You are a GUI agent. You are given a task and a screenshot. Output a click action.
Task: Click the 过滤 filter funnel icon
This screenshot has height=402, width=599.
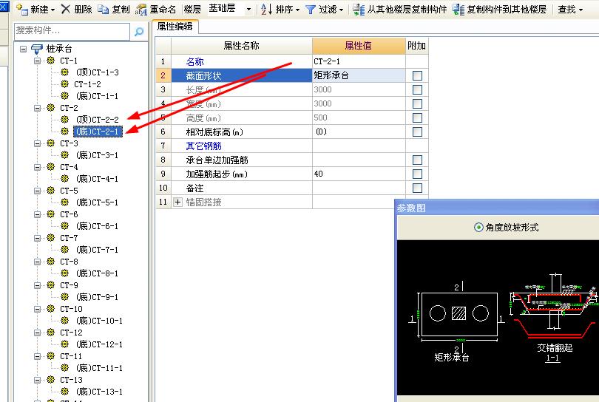coord(311,10)
